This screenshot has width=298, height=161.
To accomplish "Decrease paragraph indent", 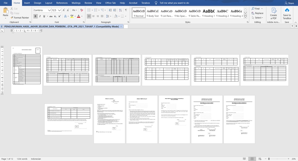I will pos(110,10).
